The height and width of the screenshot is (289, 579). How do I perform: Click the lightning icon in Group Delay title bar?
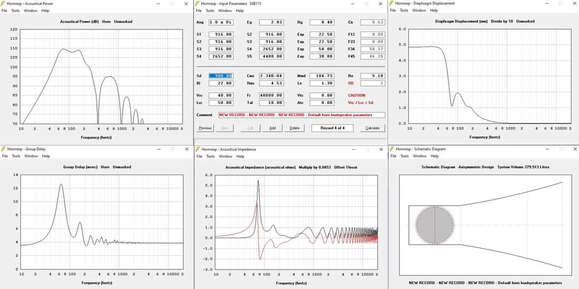[x=4, y=149]
